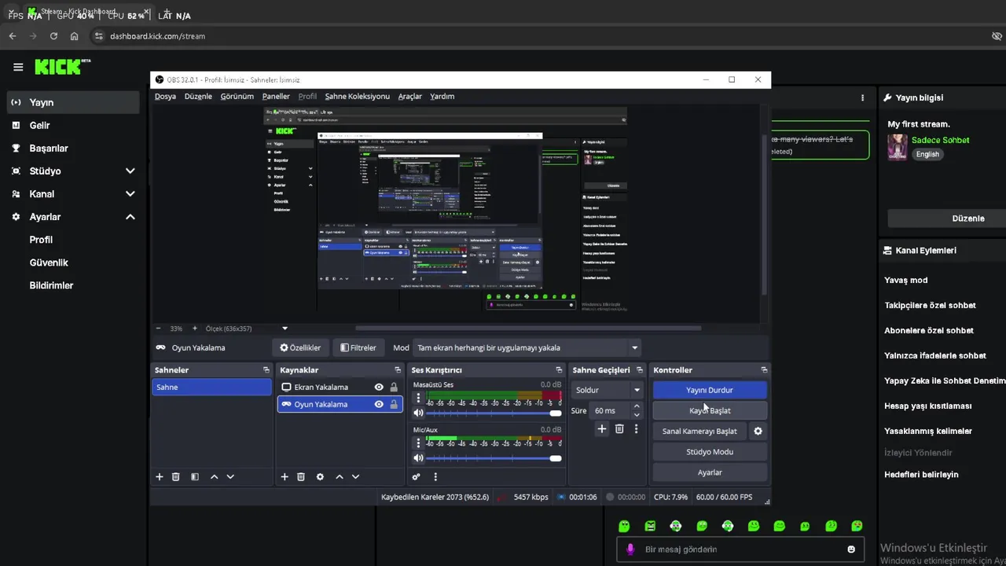The height and width of the screenshot is (566, 1006).
Task: Toggle lock on Ekran Yakalama source
Action: point(394,387)
